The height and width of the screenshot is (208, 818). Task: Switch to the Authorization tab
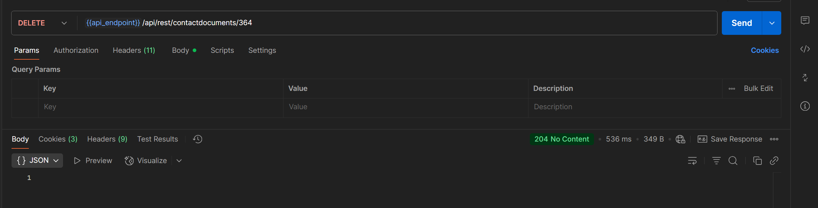tap(76, 50)
